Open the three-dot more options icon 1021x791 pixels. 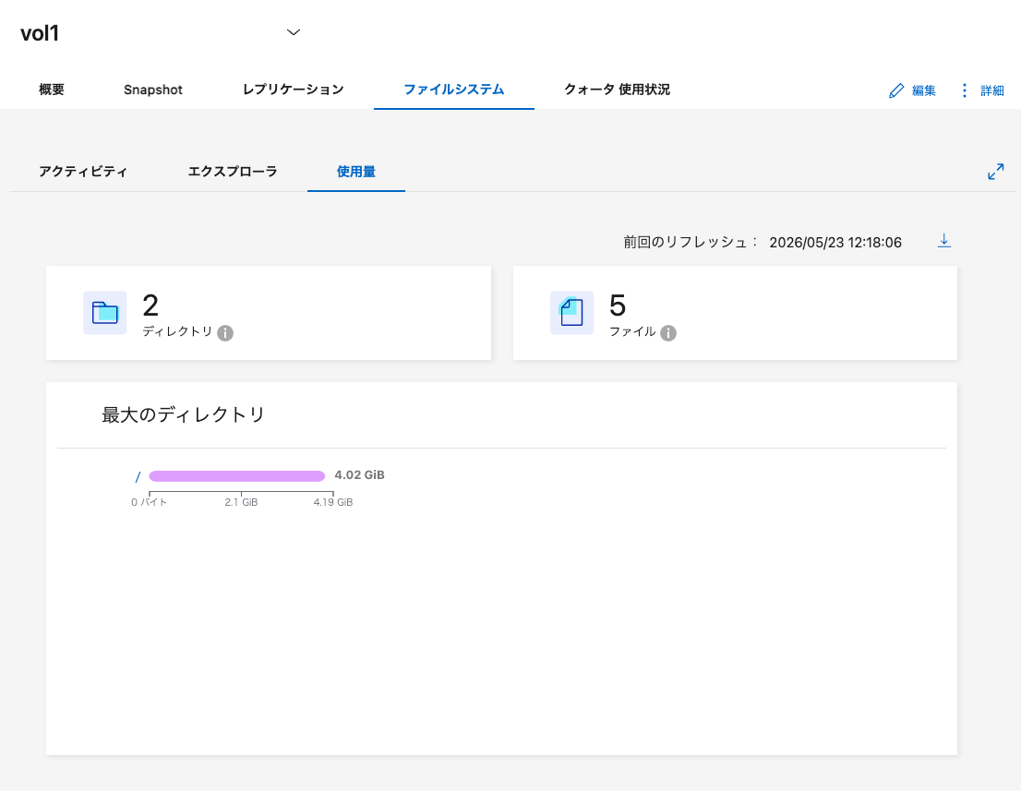[x=965, y=90]
